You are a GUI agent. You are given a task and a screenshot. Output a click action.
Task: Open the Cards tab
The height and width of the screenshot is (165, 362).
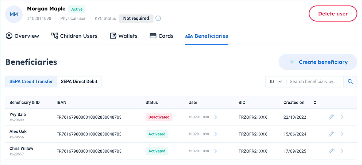[162, 36]
